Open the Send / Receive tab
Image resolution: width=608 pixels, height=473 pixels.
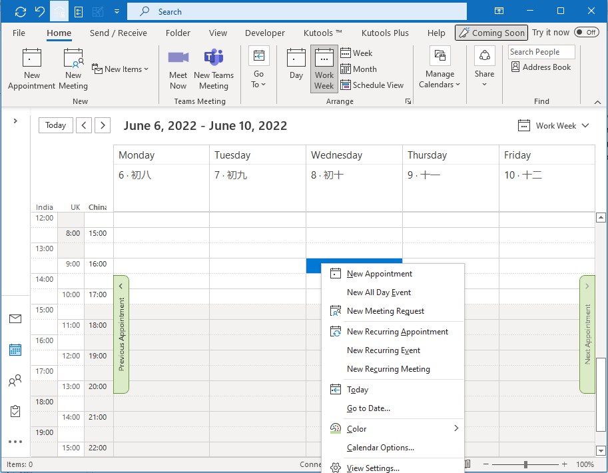(x=118, y=33)
